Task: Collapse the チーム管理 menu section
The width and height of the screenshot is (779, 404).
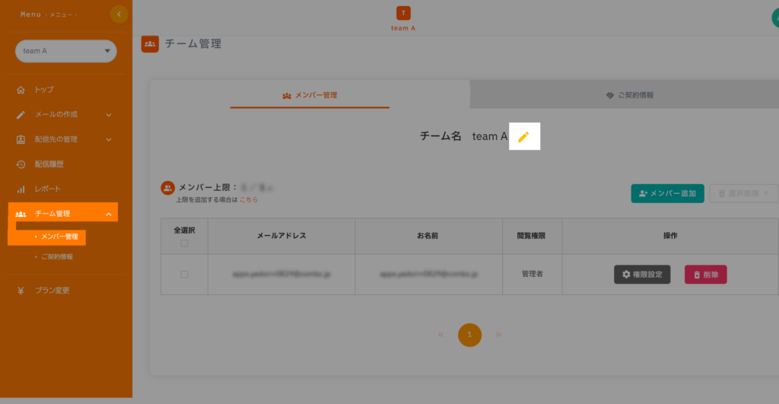Action: tap(109, 214)
